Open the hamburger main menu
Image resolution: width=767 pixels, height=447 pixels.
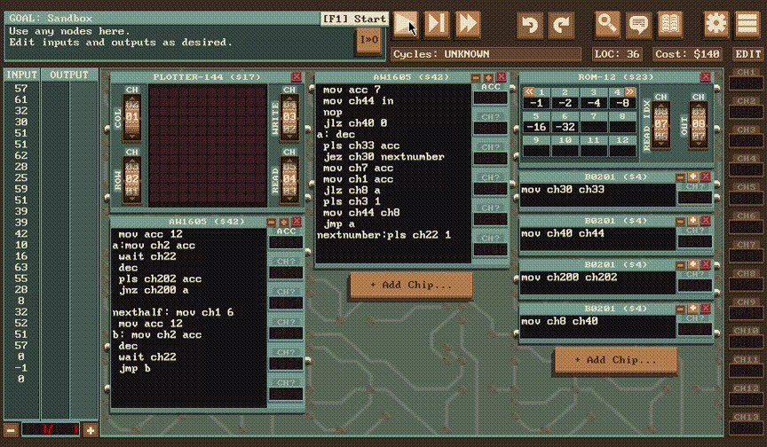pyautogui.click(x=747, y=23)
